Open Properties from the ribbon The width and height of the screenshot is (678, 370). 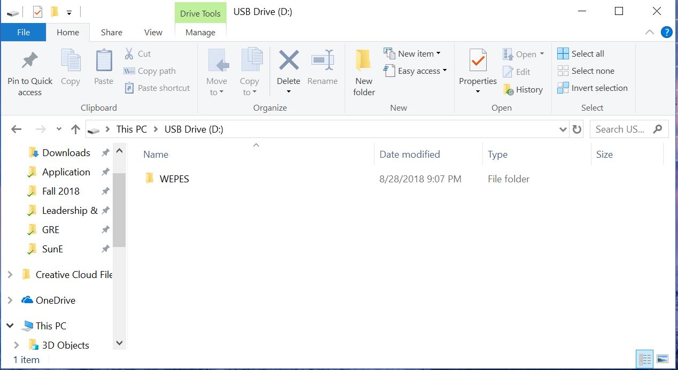click(478, 62)
